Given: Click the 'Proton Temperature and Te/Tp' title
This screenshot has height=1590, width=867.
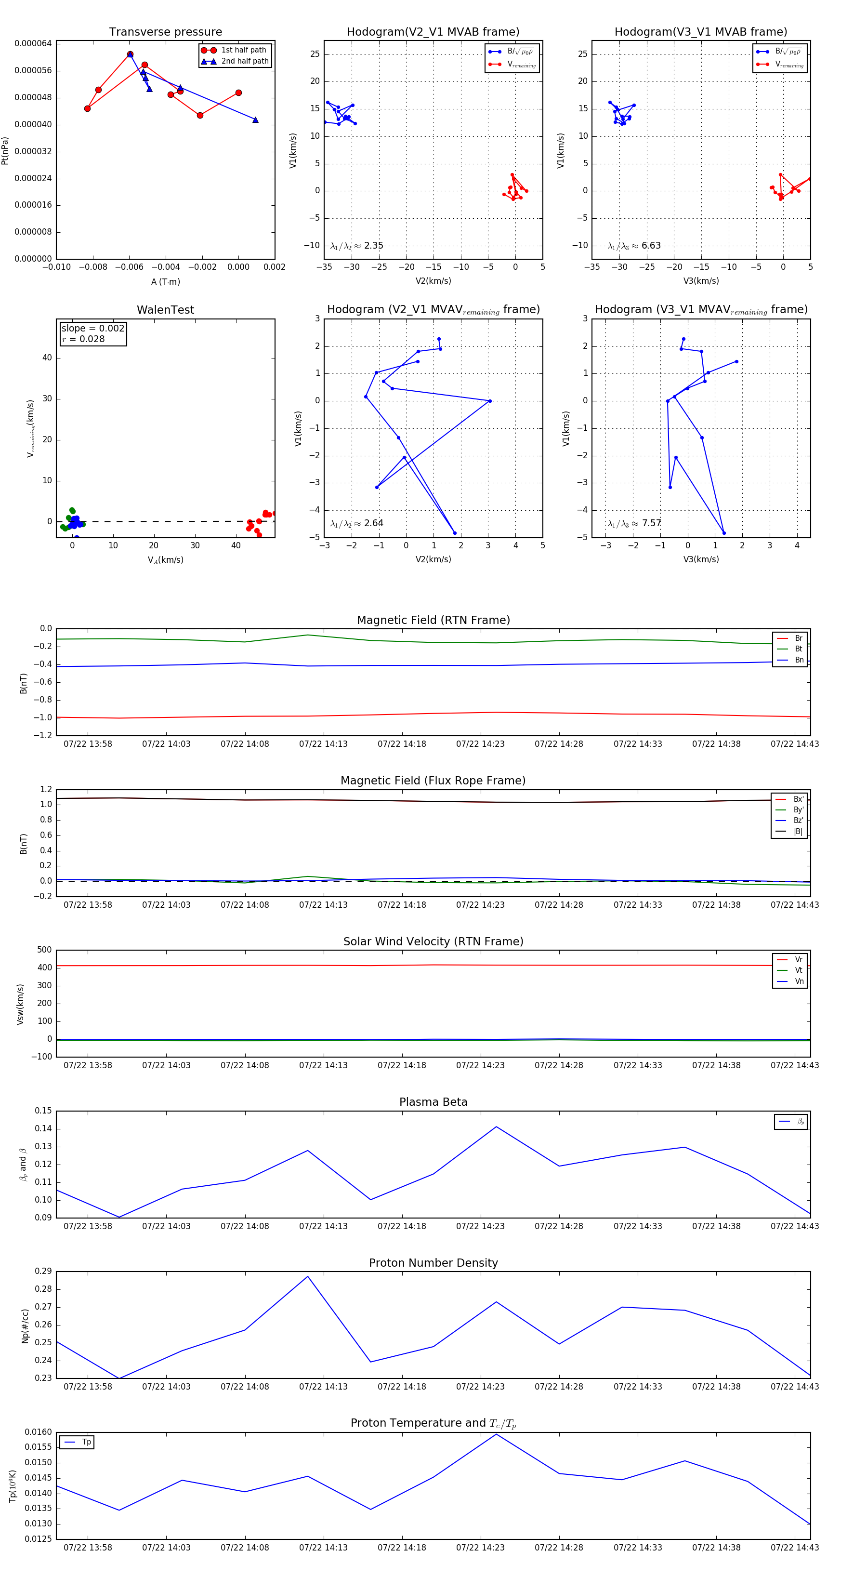Looking at the screenshot, I should (433, 1423).
